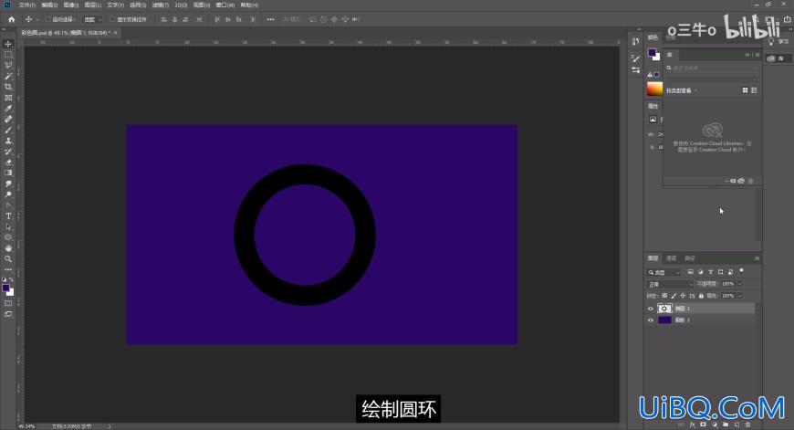Image resolution: width=794 pixels, height=430 pixels.
Task: Open the 文件(F) menu
Action: click(26, 5)
